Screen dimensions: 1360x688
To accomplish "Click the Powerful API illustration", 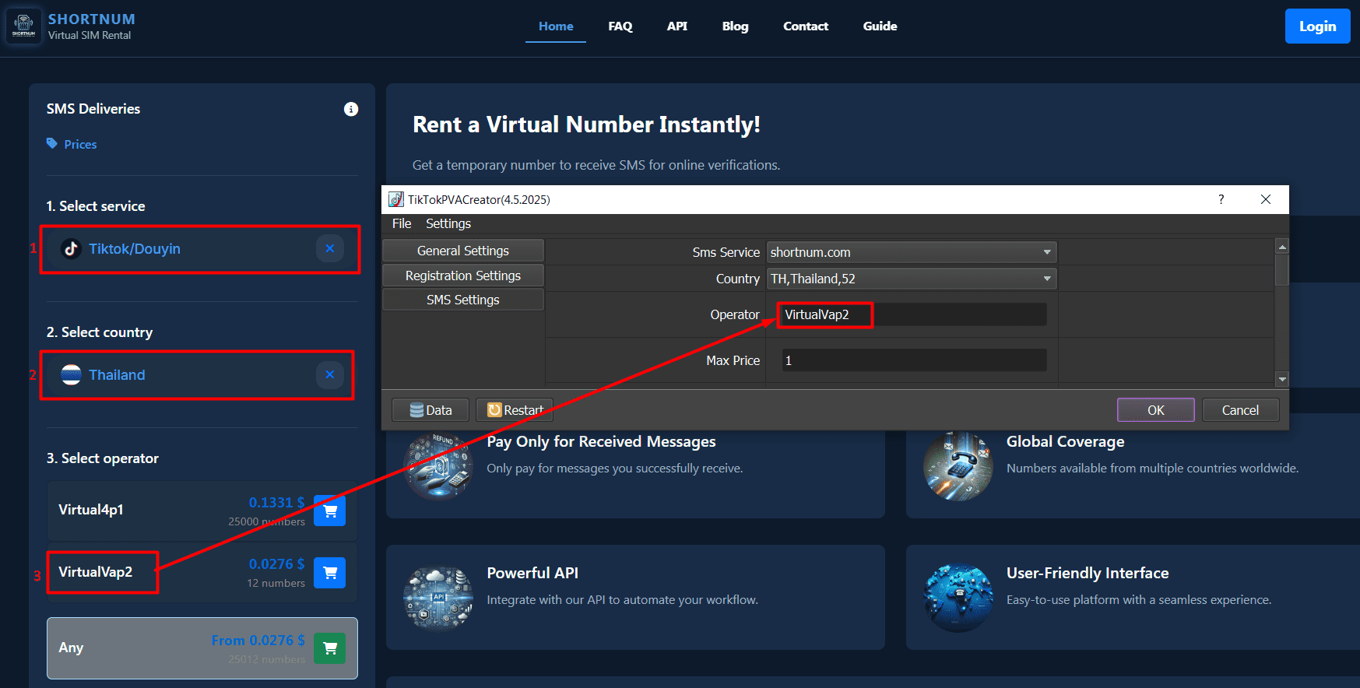I will [x=438, y=597].
